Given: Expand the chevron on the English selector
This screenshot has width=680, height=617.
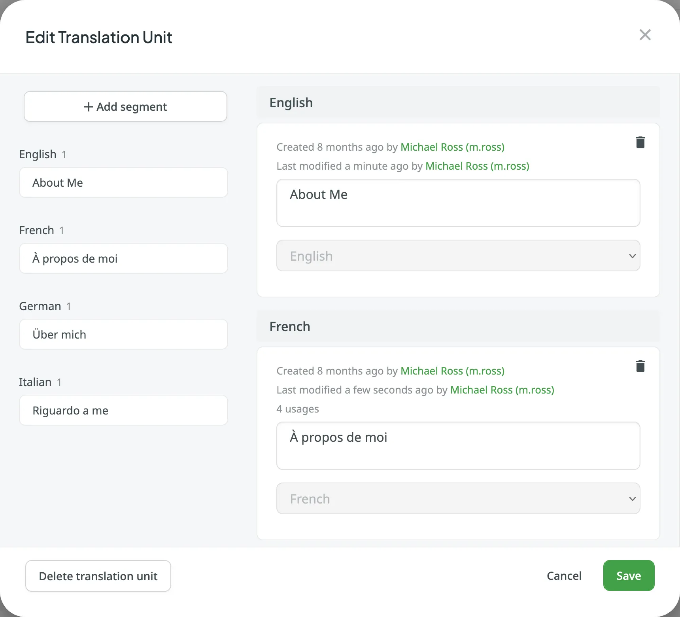Looking at the screenshot, I should pos(632,256).
